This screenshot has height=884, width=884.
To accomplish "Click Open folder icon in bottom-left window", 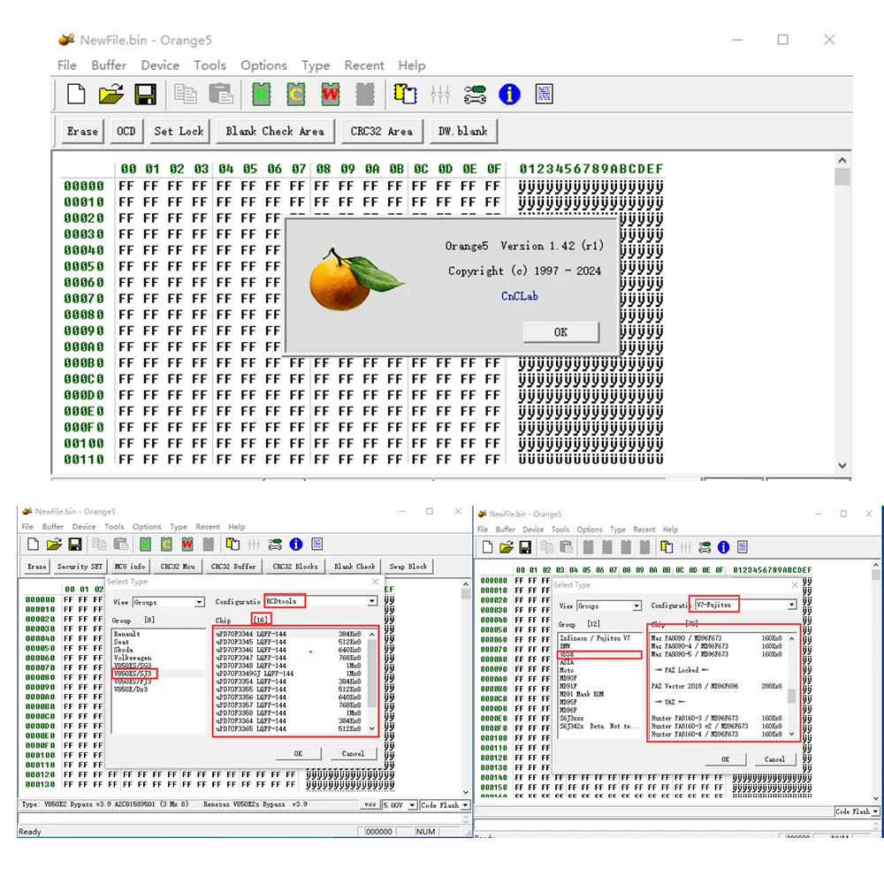I will tap(54, 544).
